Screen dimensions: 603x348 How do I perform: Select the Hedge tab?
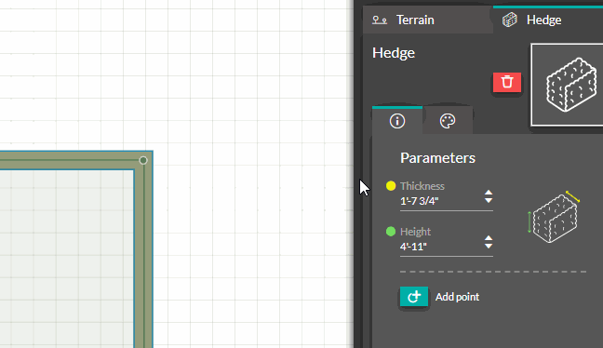point(548,20)
